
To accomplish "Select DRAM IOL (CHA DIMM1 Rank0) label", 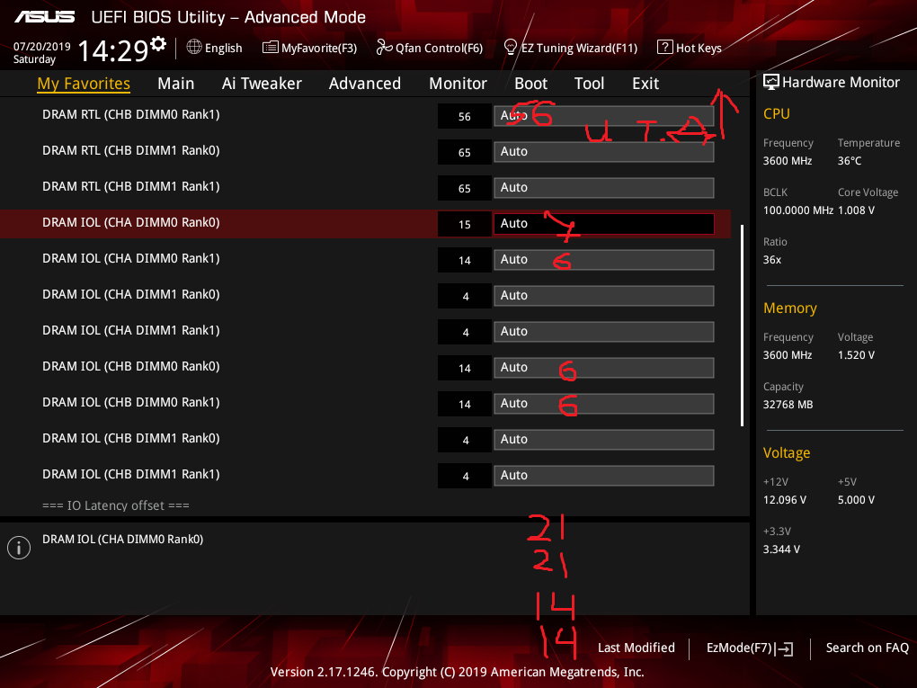I will (x=131, y=294).
